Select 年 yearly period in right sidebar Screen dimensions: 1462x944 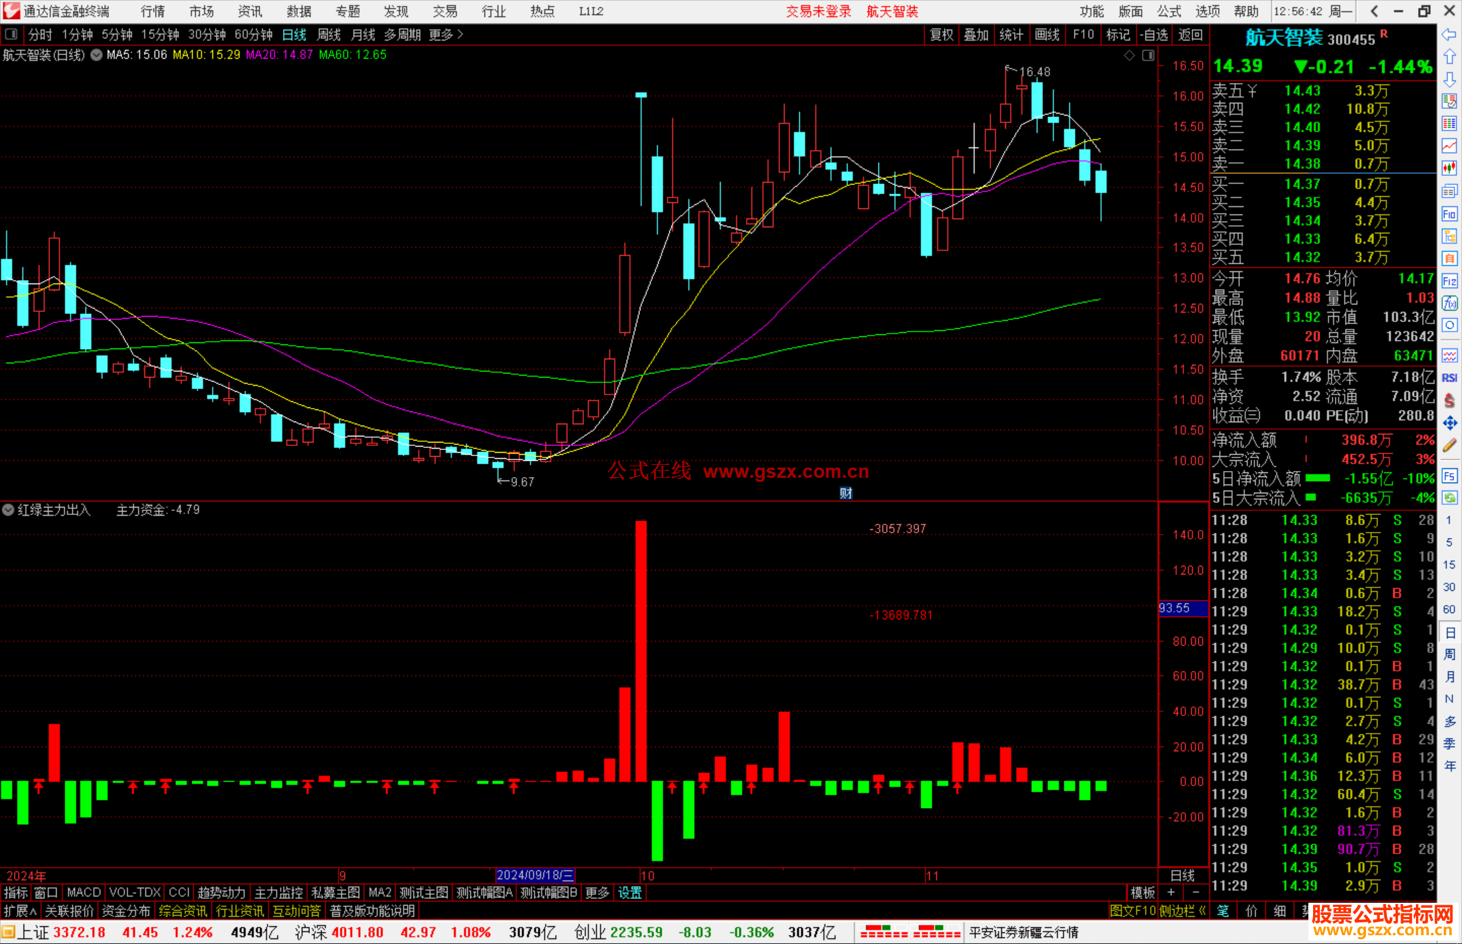[x=1449, y=766]
